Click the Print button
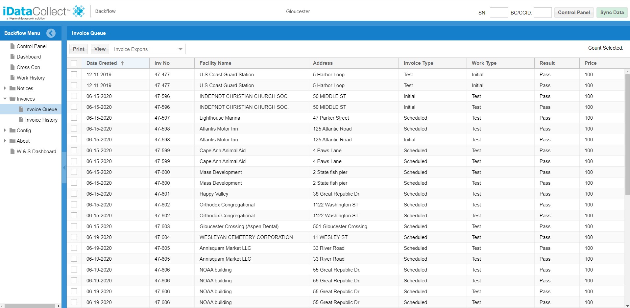 (x=79, y=49)
